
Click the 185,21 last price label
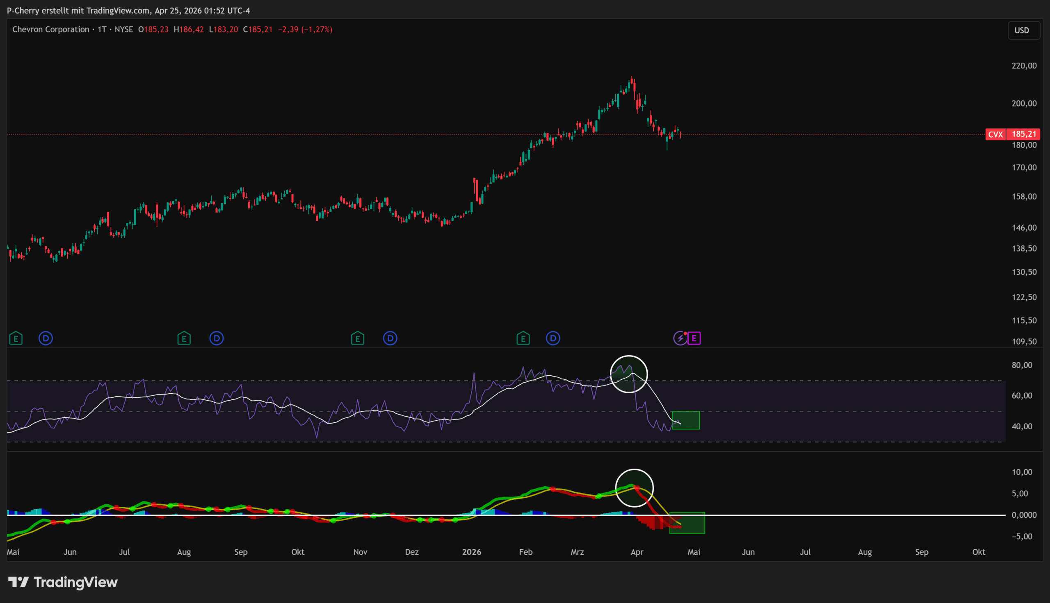tap(1024, 134)
